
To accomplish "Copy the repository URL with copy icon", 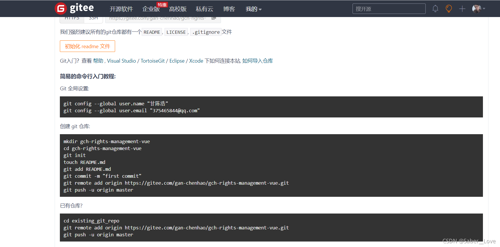I will pos(214,18).
